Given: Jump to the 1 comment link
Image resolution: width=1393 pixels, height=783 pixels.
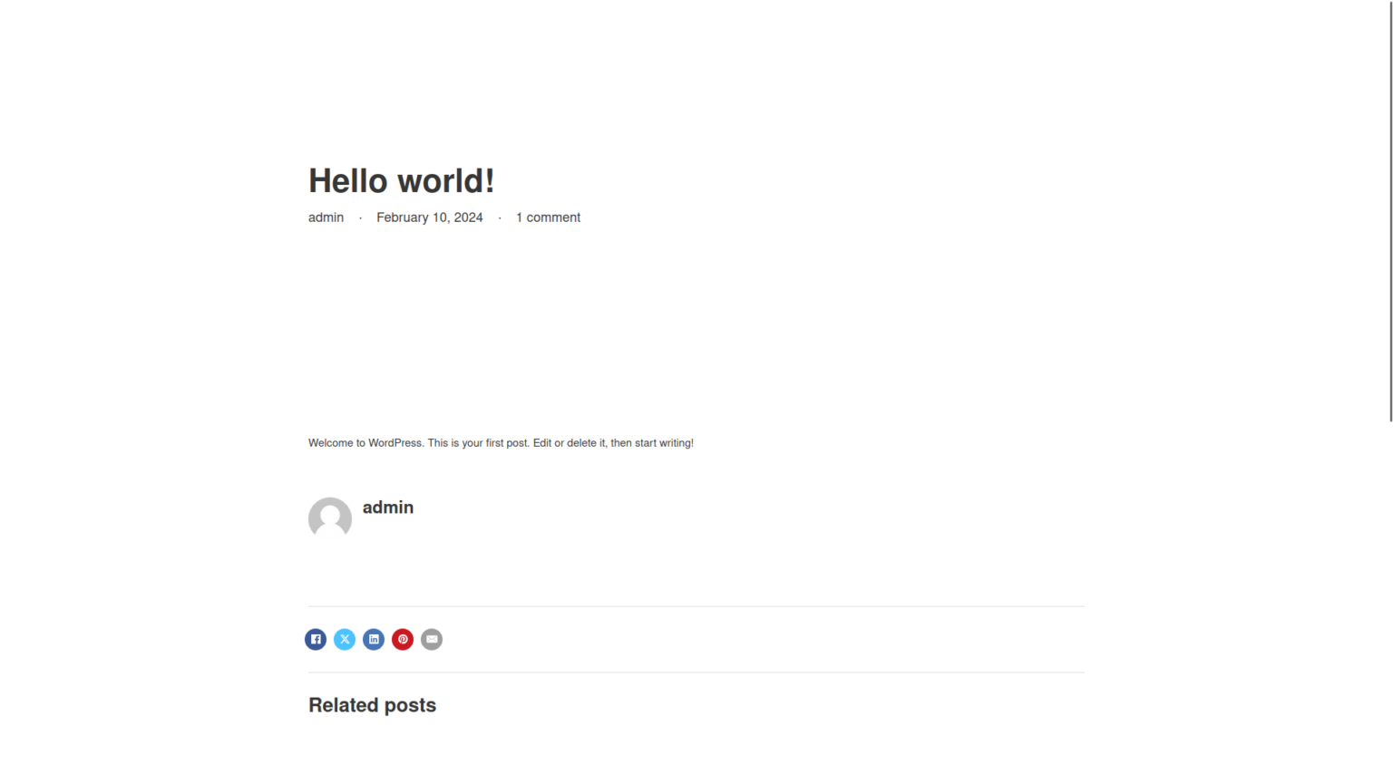Looking at the screenshot, I should tap(548, 217).
